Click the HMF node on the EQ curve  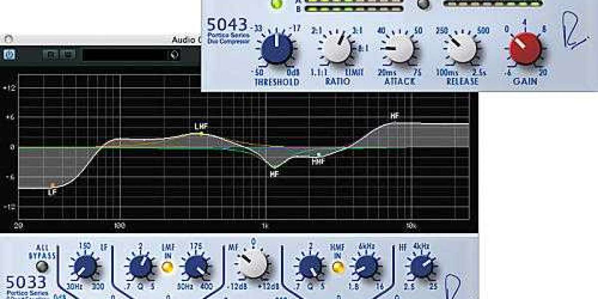(318, 155)
